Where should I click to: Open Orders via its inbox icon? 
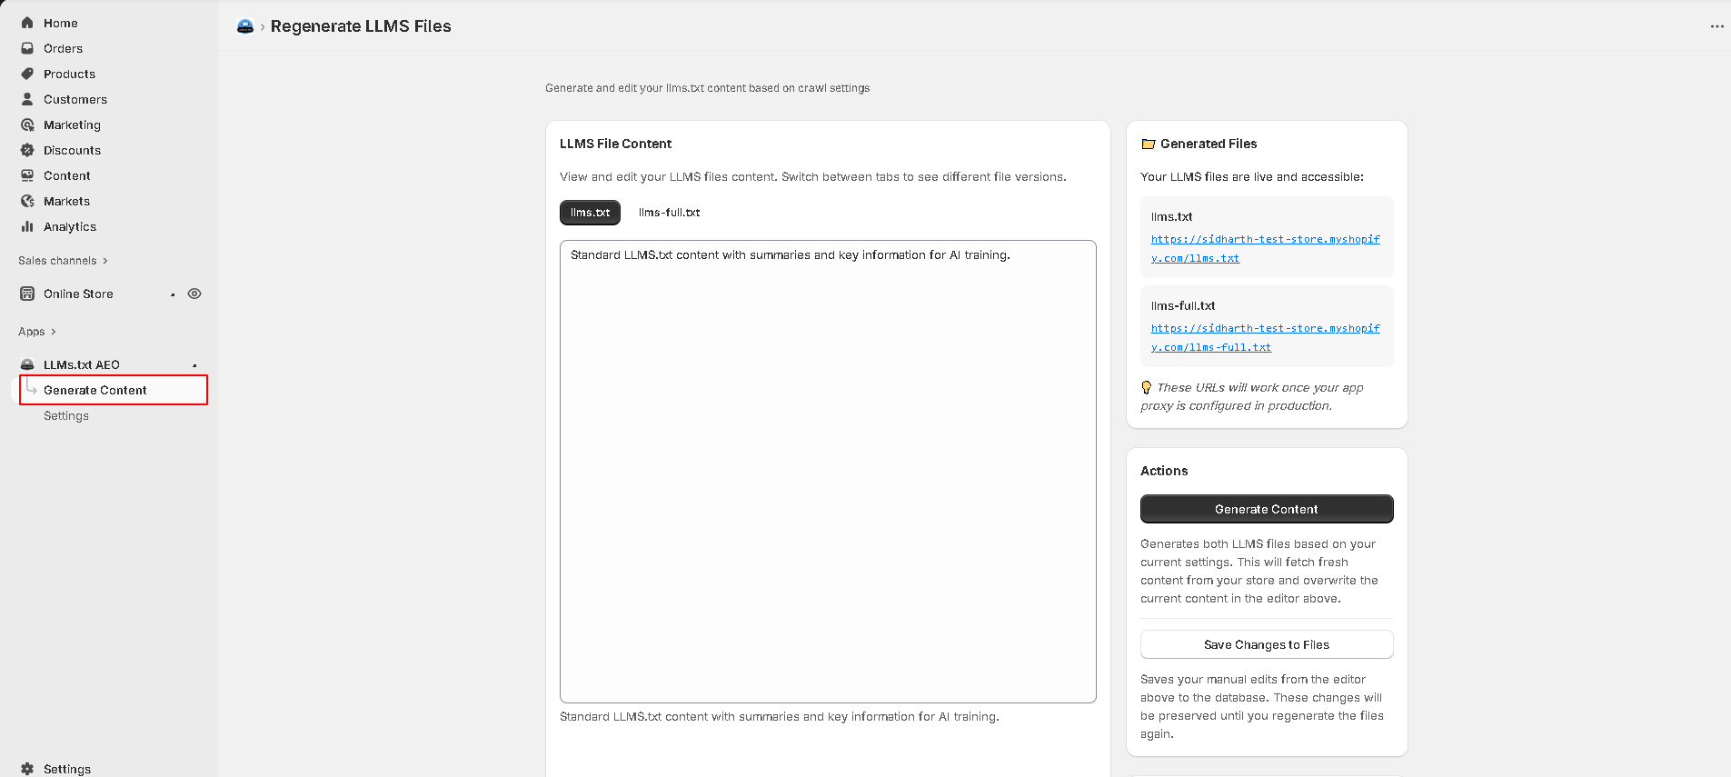(27, 48)
